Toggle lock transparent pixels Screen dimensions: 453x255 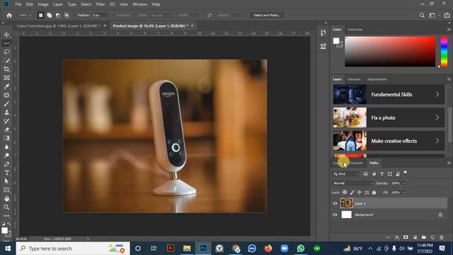coord(345,192)
